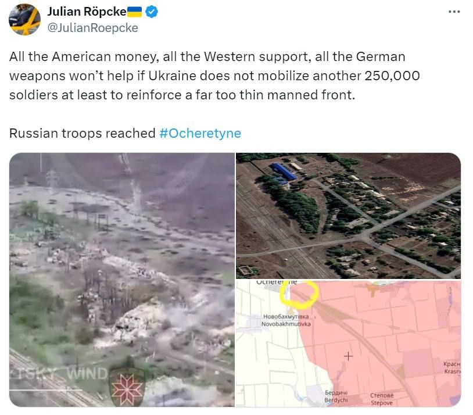Click the Julian Röpcke display name
473x415 pixels.
pos(87,12)
